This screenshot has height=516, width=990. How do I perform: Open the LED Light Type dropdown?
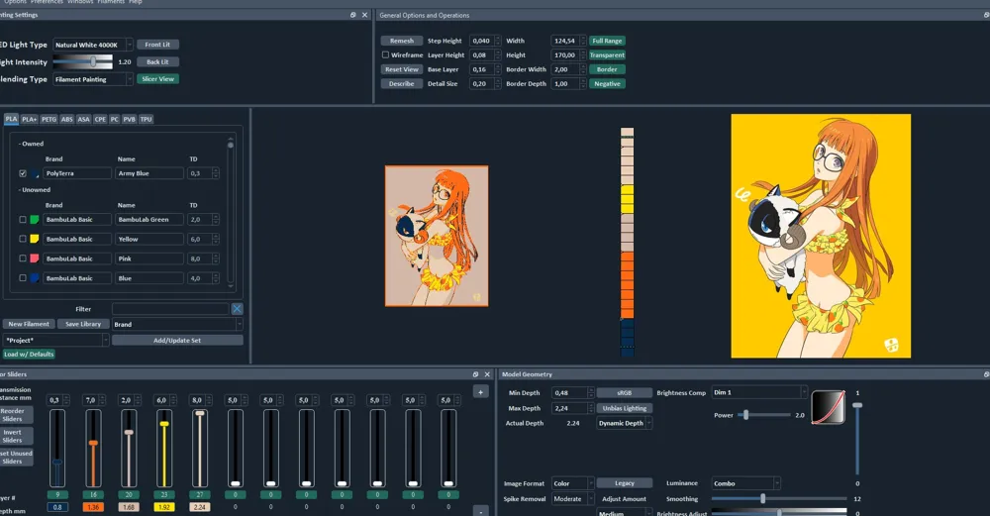[x=93, y=45]
